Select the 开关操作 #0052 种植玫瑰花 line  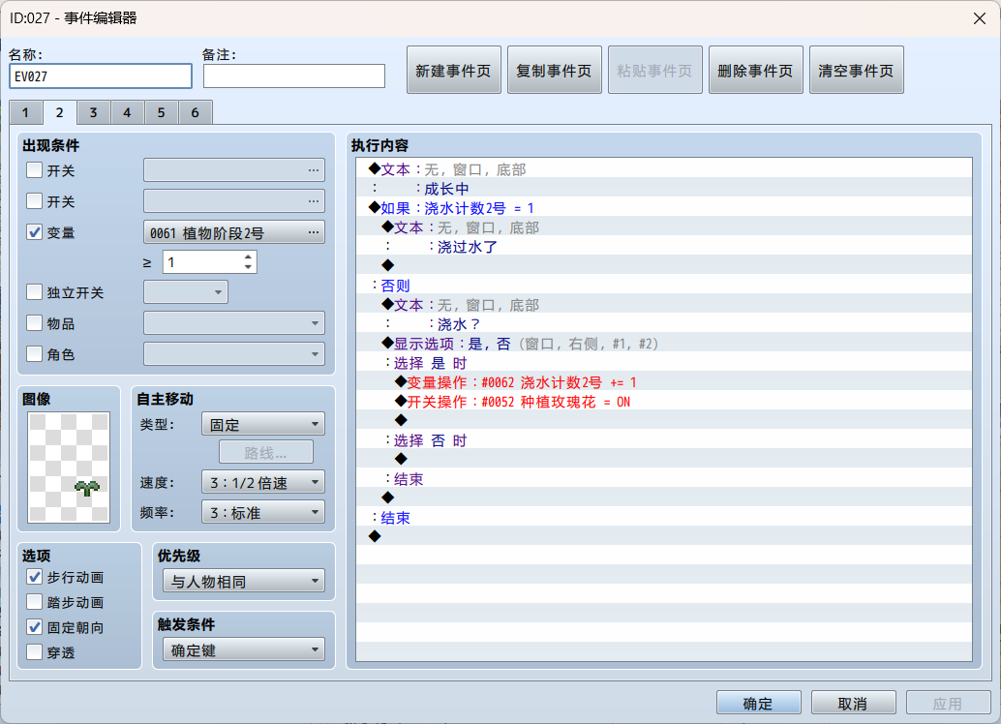(664, 402)
